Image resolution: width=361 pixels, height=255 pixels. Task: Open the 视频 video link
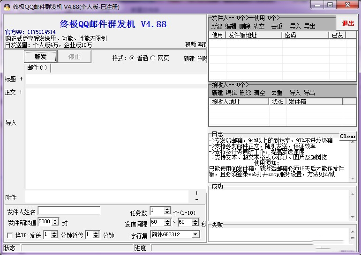point(190,45)
